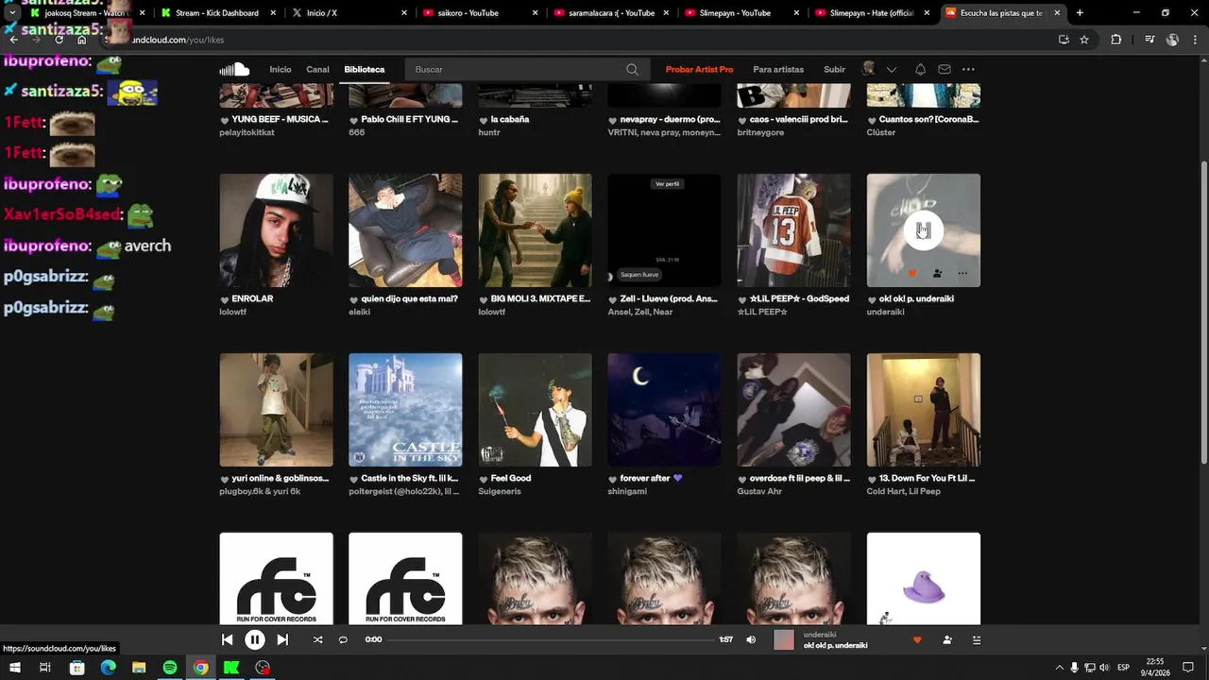Open the purple peep bird artwork
The height and width of the screenshot is (680, 1209).
pyautogui.click(x=923, y=578)
